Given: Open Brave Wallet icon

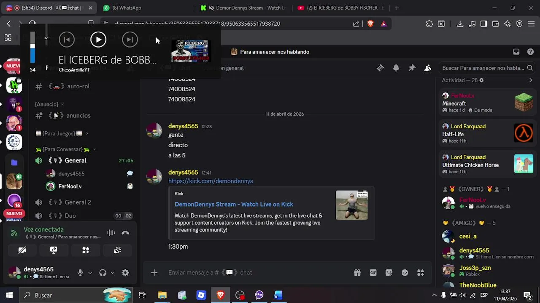Looking at the screenshot, I should coord(496,24).
